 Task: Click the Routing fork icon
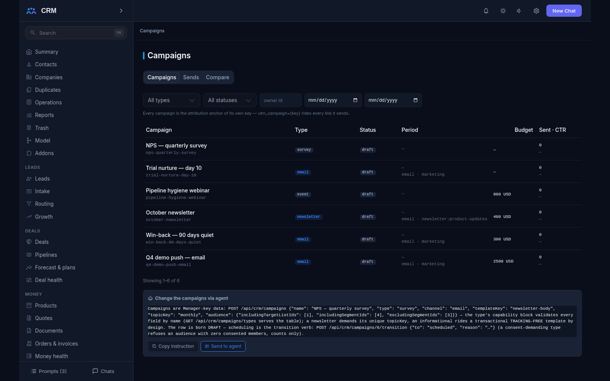[29, 204]
